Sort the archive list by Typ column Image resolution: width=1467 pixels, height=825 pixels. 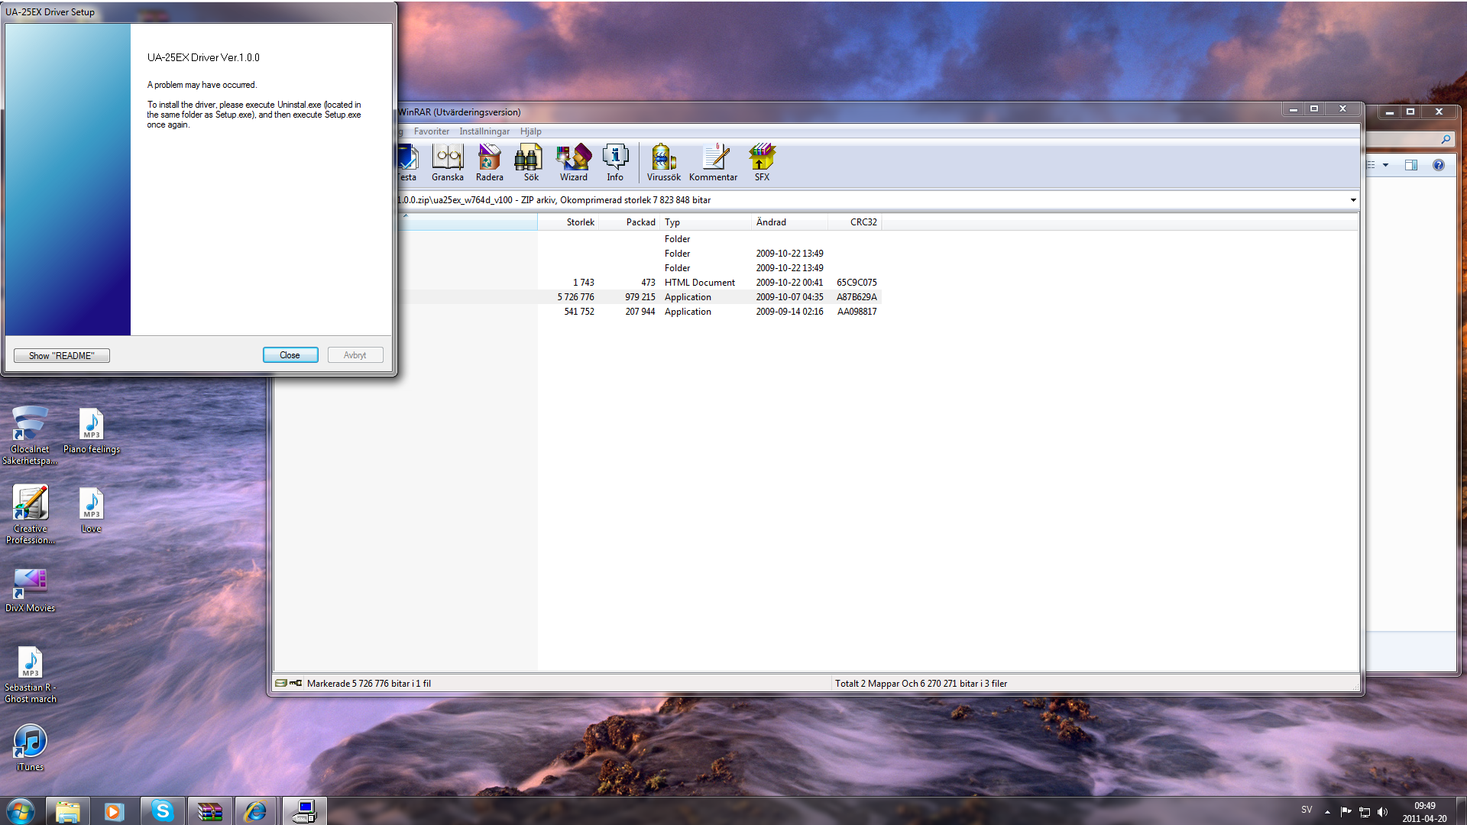(x=705, y=222)
